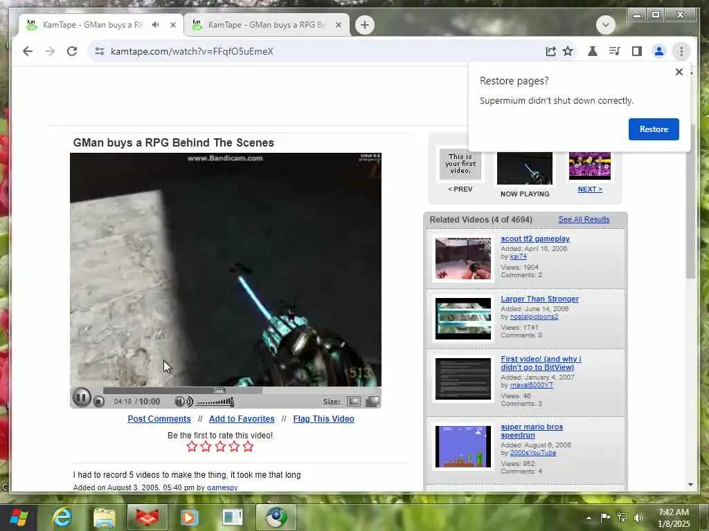Open system volume tray icon

click(638, 517)
